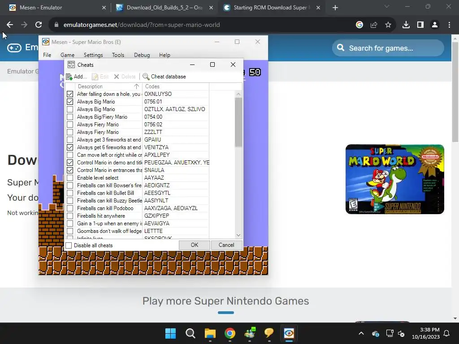Screen dimensions: 459x344
Task: Enable Fireballs hit anywhere cheat
Action: coord(70,215)
